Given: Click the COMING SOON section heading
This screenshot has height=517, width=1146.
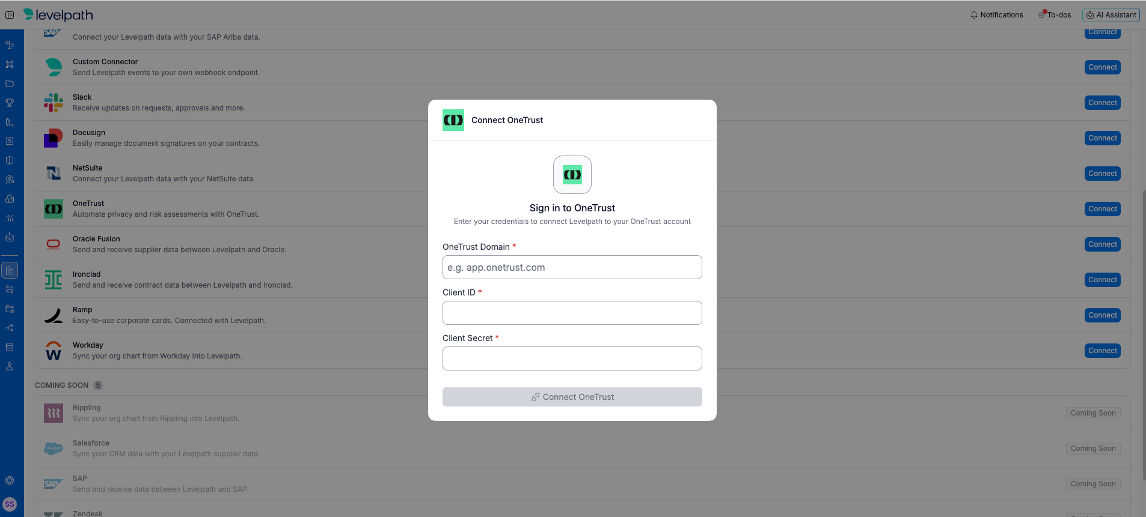Looking at the screenshot, I should point(62,385).
